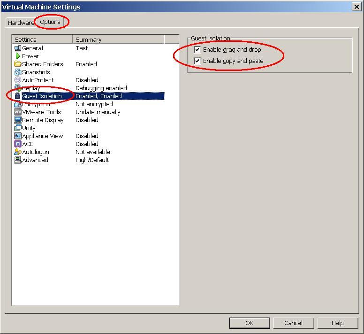
Task: Select Advanced in the settings list
Action: pyautogui.click(x=35, y=160)
